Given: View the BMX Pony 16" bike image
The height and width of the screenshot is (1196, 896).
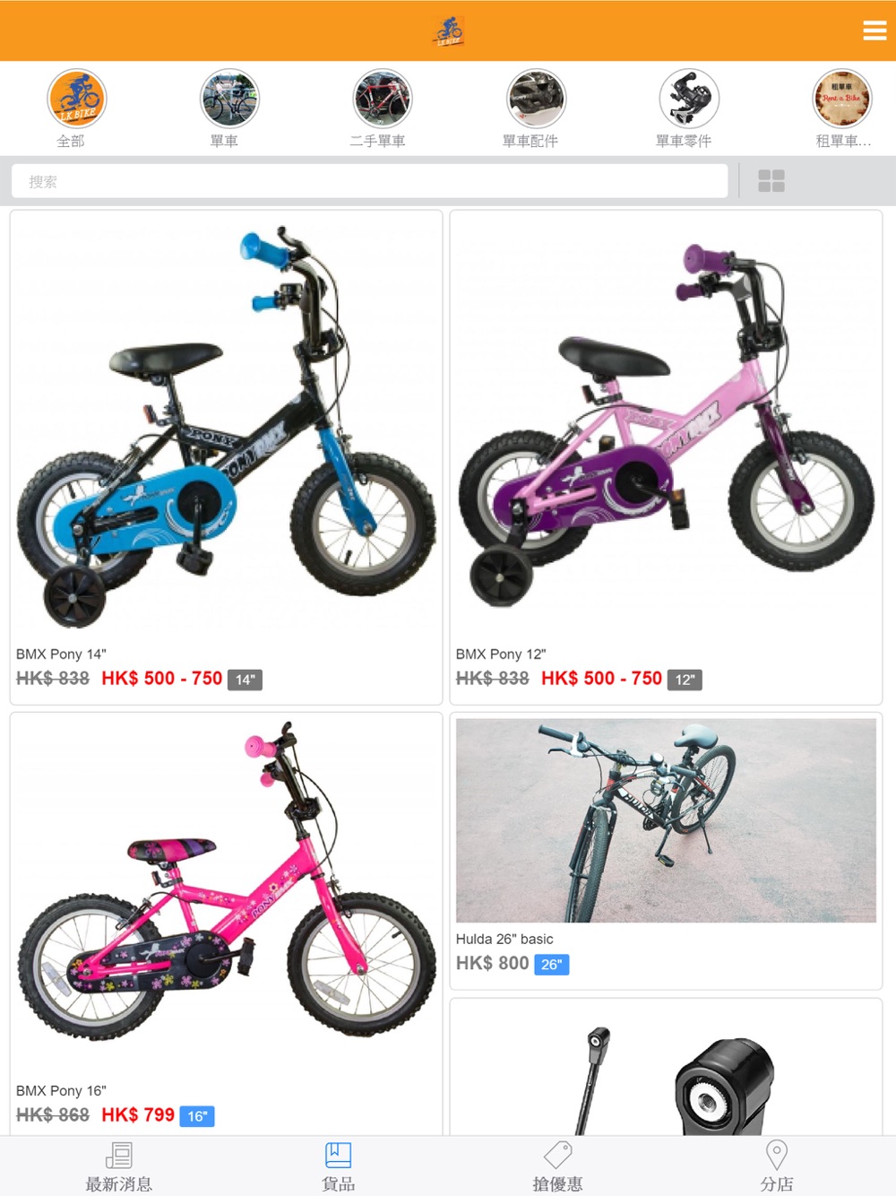Looking at the screenshot, I should click(x=226, y=894).
